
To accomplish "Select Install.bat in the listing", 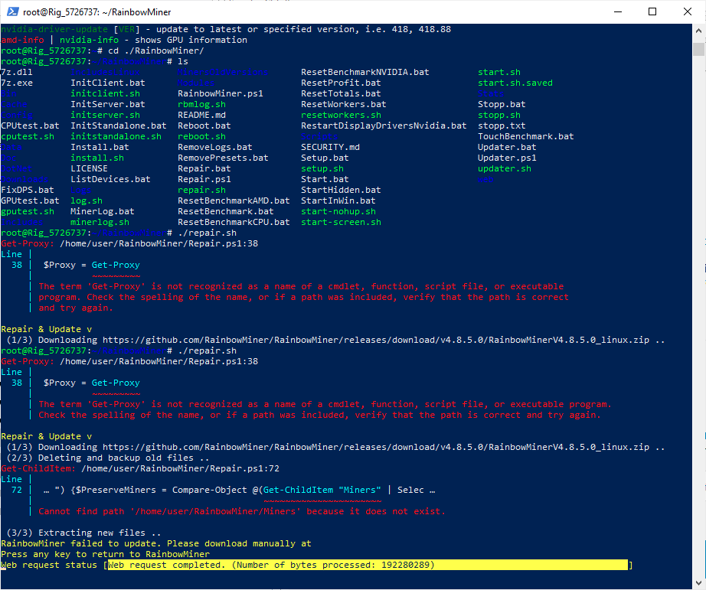I will coord(100,147).
